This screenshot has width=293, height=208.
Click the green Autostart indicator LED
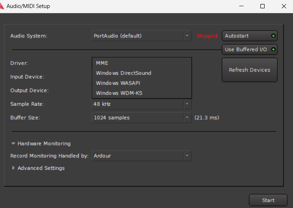point(273,36)
